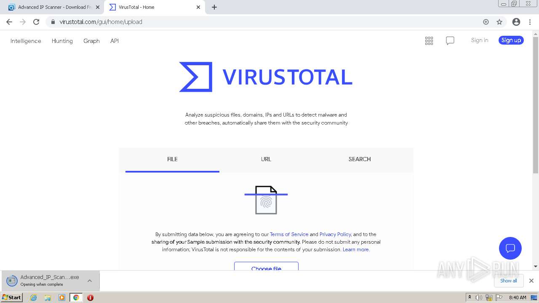
Task: Click the file fingerprint upload icon
Action: click(266, 200)
